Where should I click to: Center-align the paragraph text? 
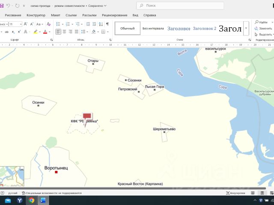[x=64, y=32]
